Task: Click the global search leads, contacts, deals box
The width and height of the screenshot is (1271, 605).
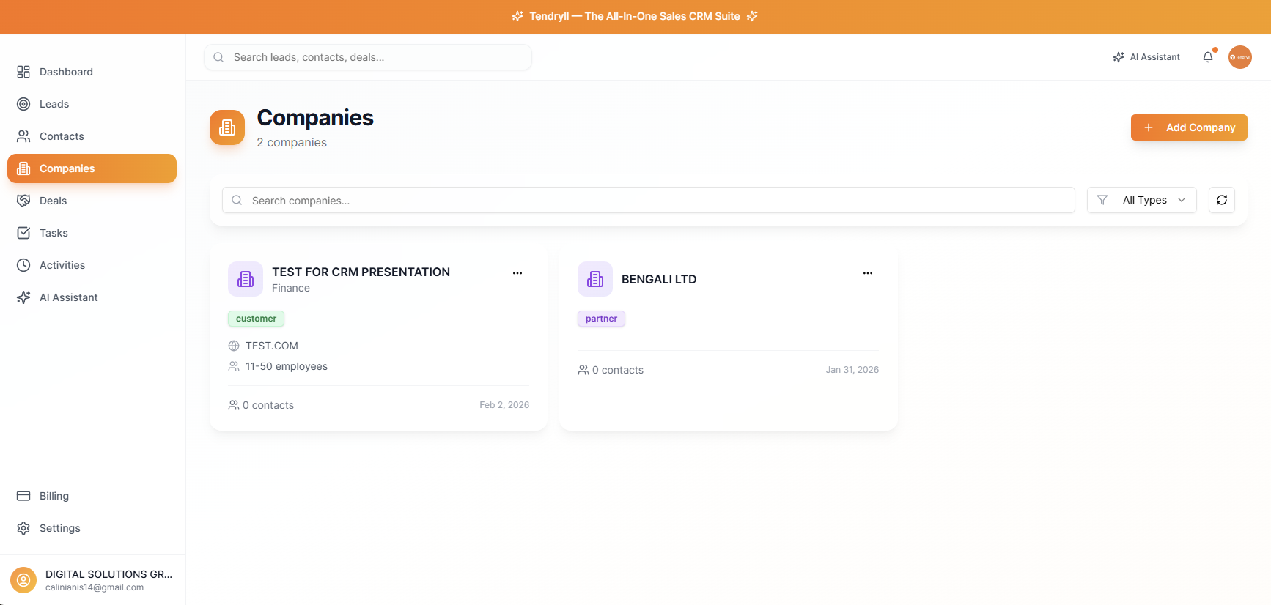Action: (368, 57)
